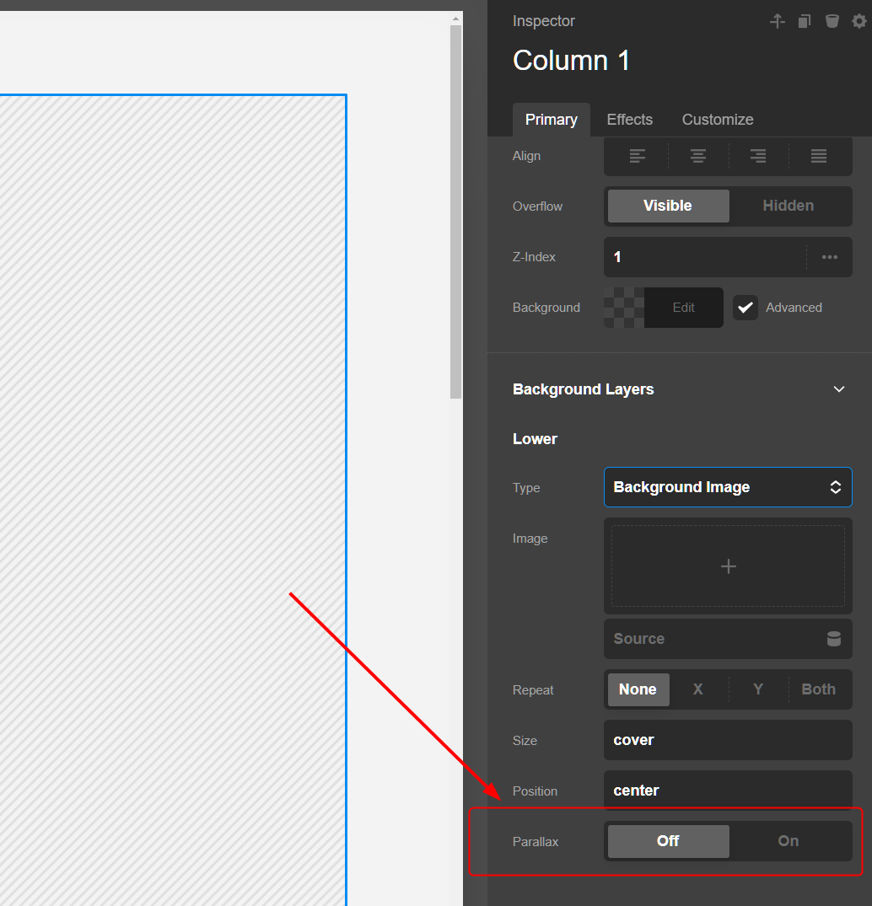Set text alignment to left
Viewport: 872px width, 906px height.
coord(638,156)
